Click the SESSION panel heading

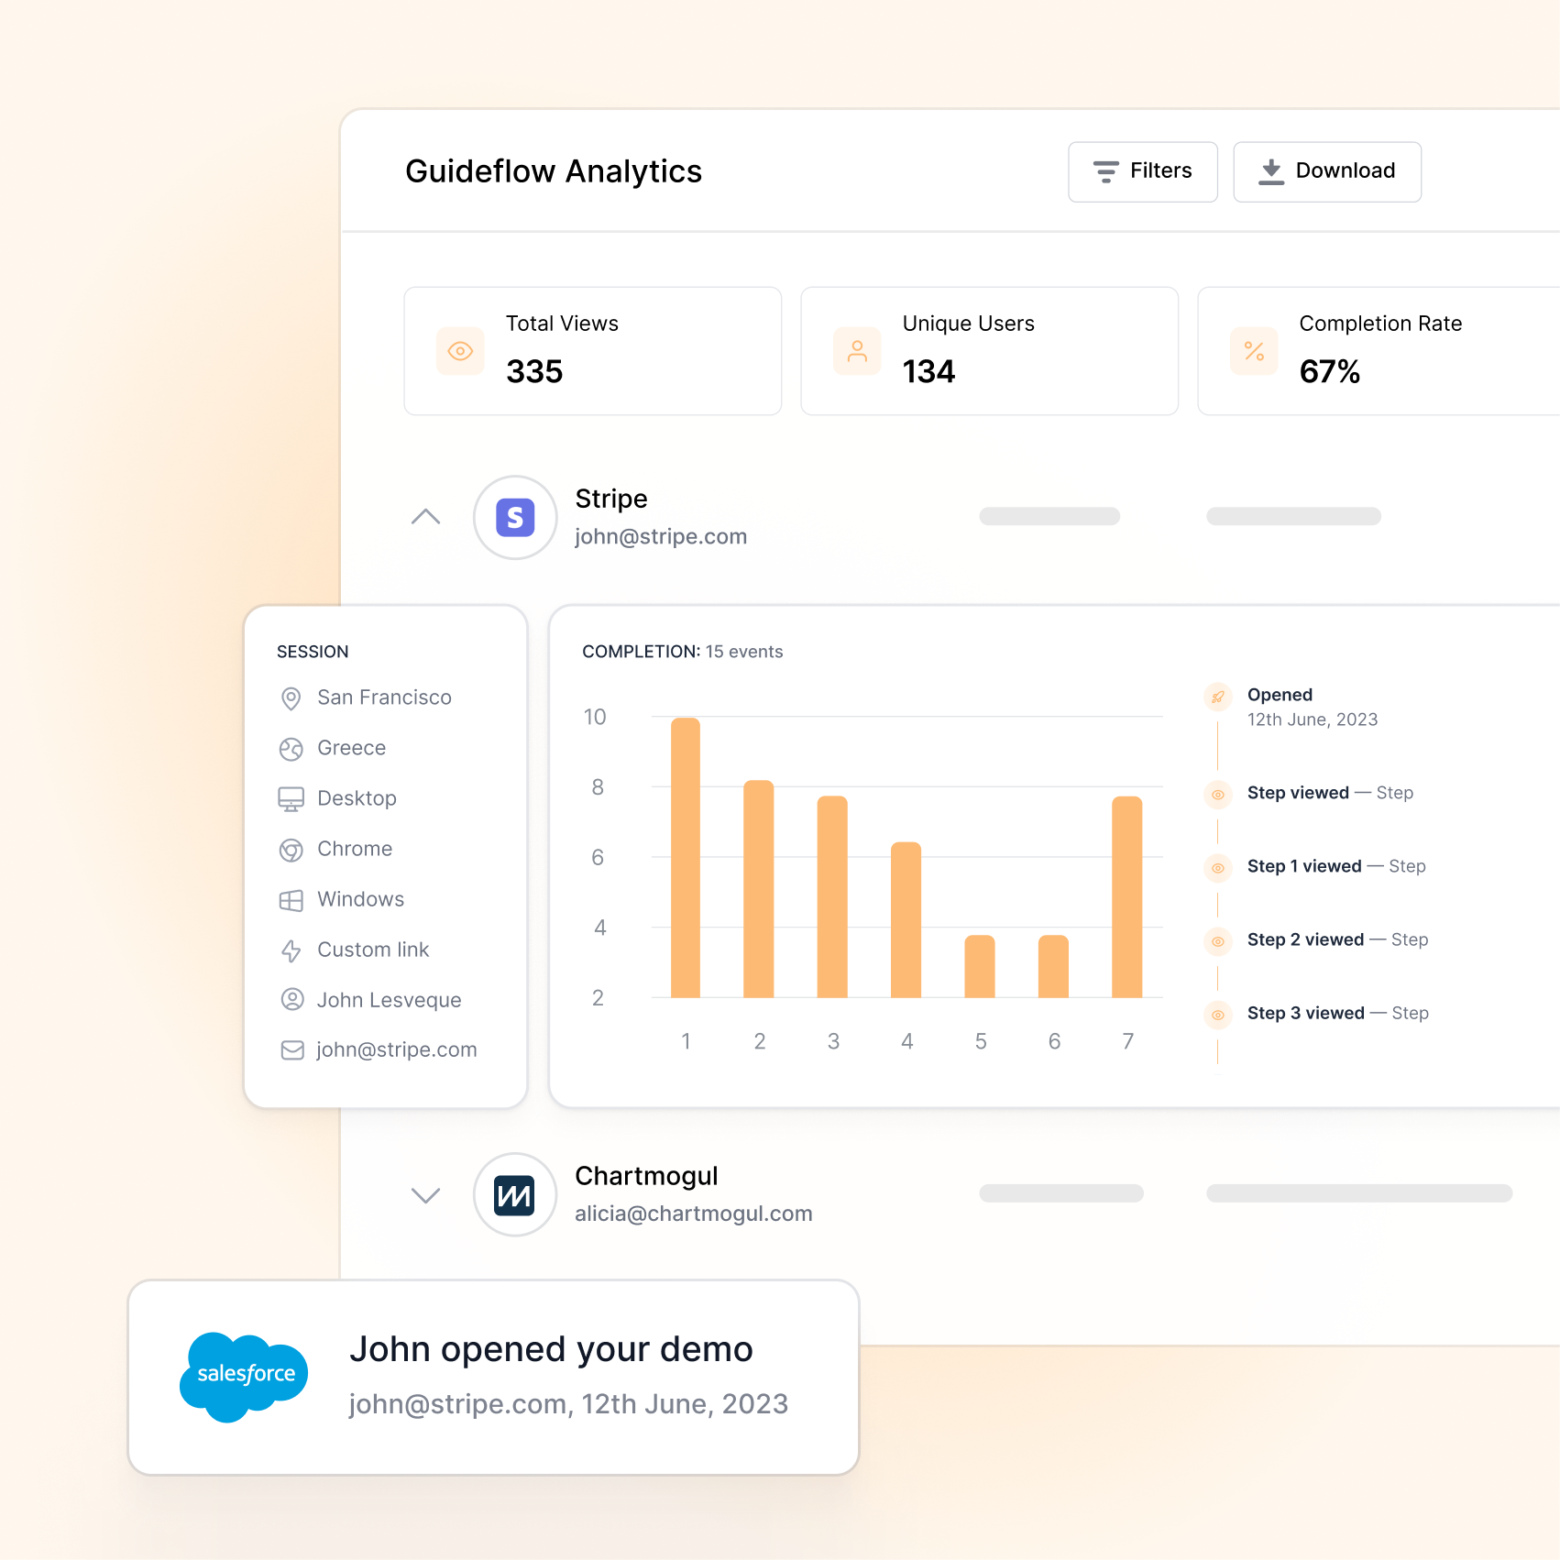[x=313, y=652]
